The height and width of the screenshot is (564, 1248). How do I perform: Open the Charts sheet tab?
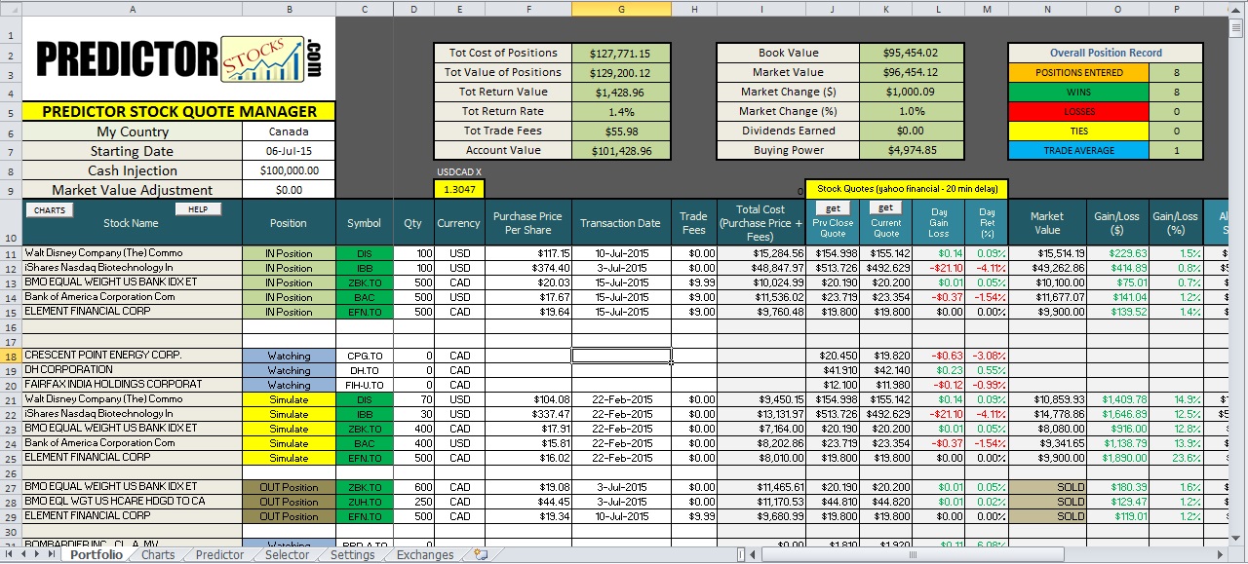coord(158,554)
